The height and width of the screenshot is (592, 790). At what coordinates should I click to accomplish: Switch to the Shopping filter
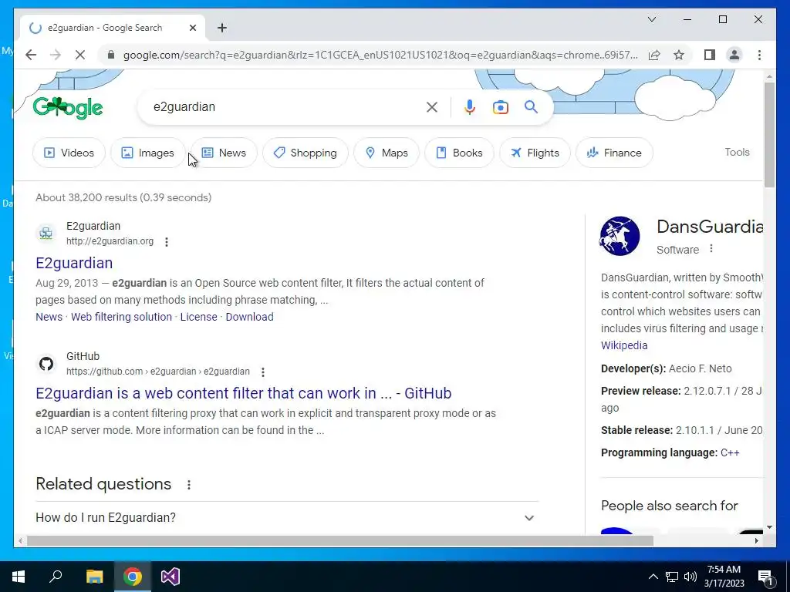coord(306,153)
